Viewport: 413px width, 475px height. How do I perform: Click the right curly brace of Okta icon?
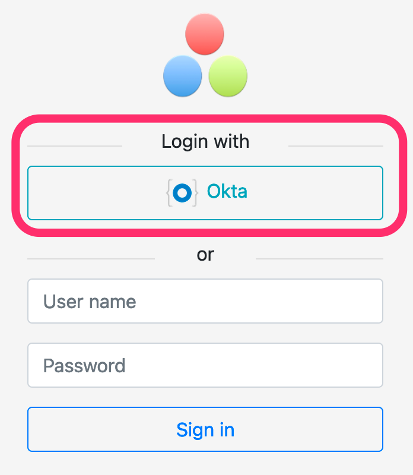click(195, 192)
